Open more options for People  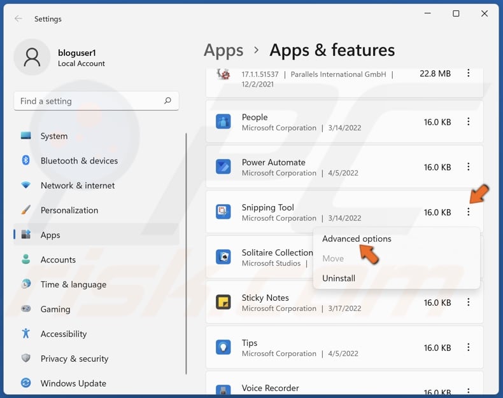click(469, 122)
